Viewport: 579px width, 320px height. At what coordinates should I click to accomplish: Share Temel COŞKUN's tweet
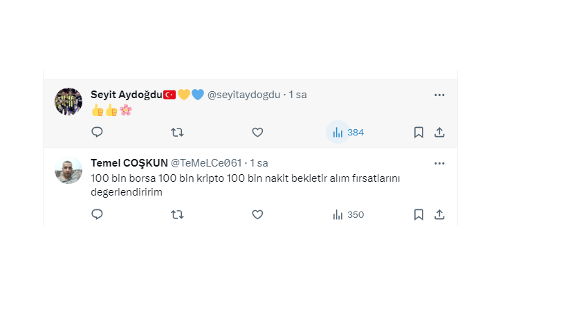439,214
